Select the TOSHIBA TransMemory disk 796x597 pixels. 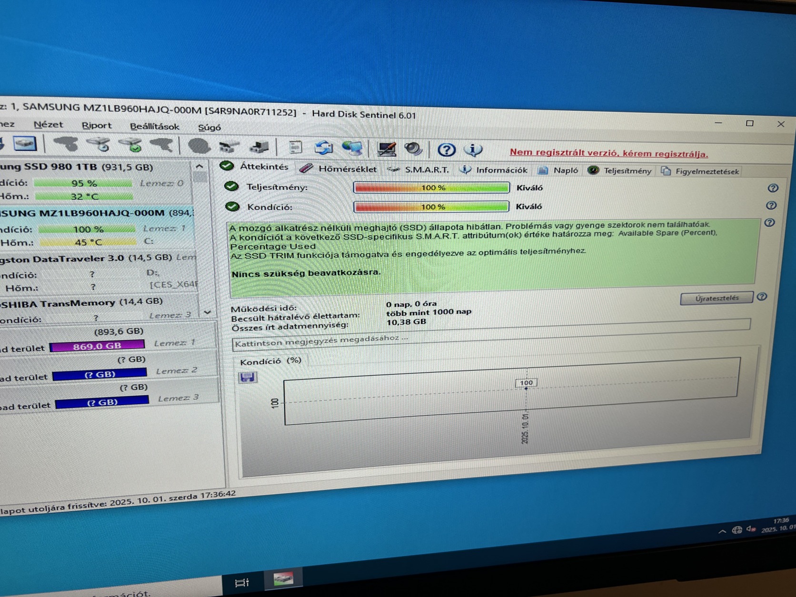click(x=99, y=309)
